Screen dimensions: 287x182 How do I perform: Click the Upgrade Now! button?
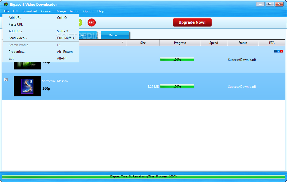192,22
